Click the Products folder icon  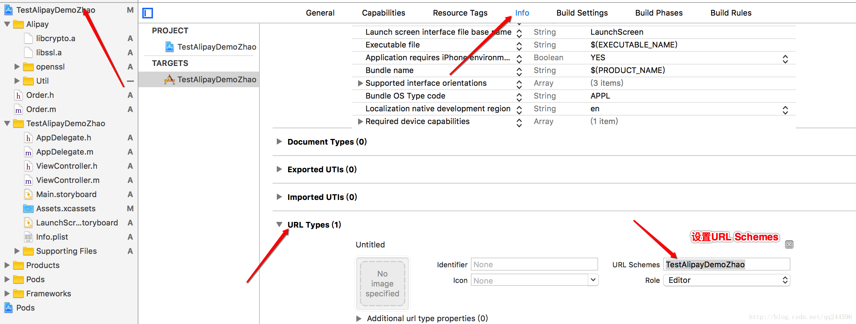18,265
